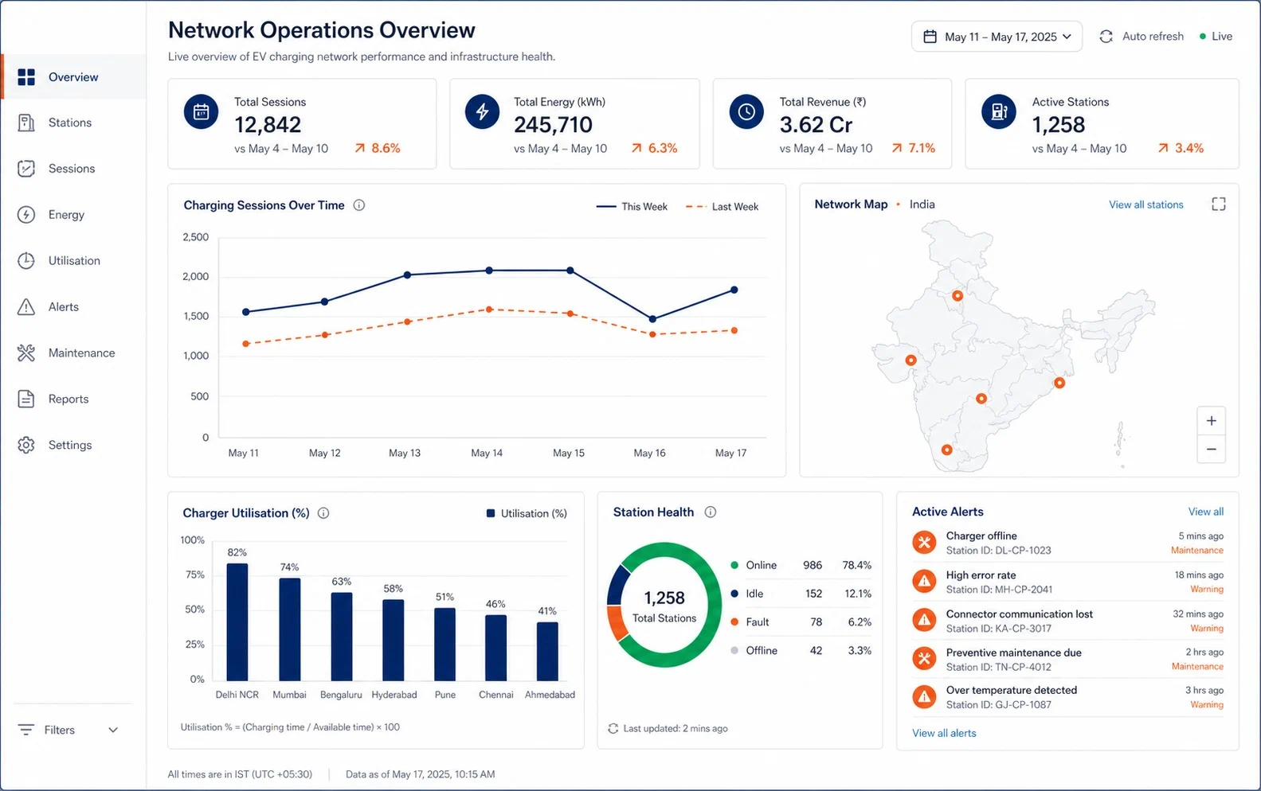Click Station ID: MH-CP-2041 text

999,590
